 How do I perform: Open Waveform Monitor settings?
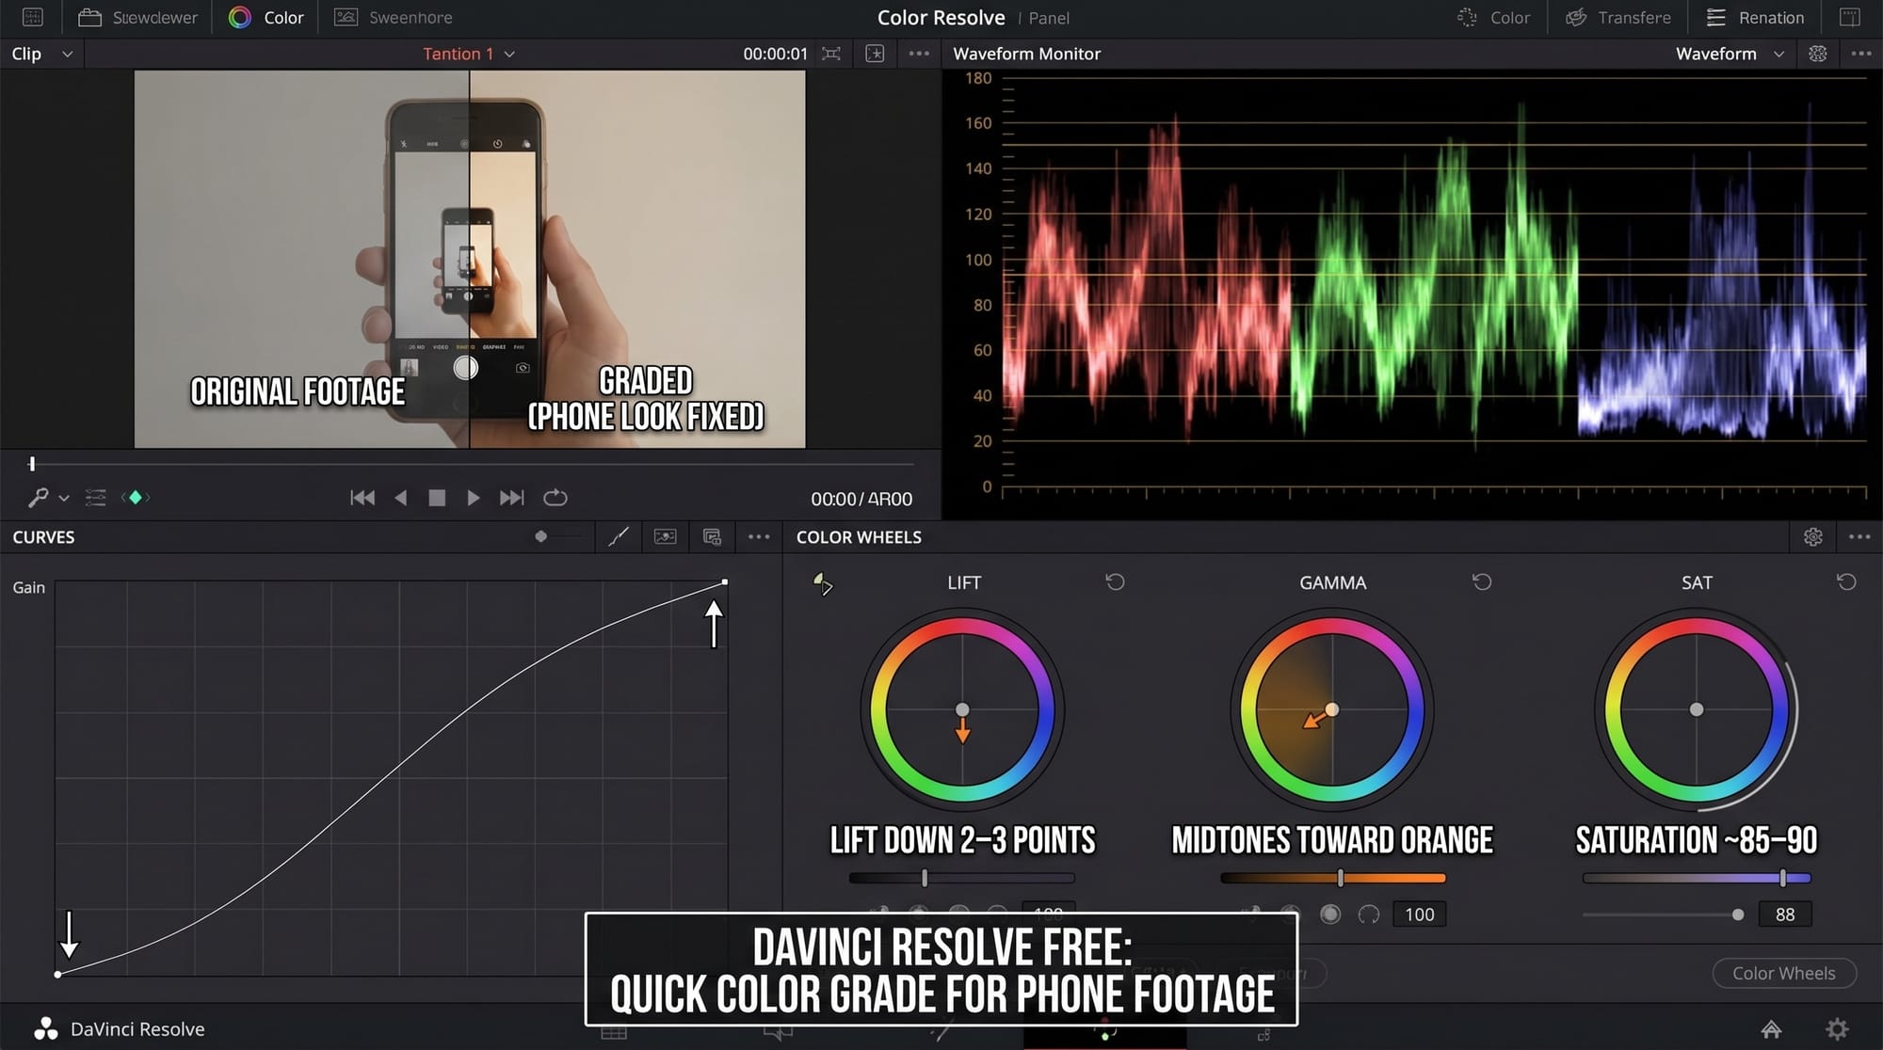[1818, 55]
